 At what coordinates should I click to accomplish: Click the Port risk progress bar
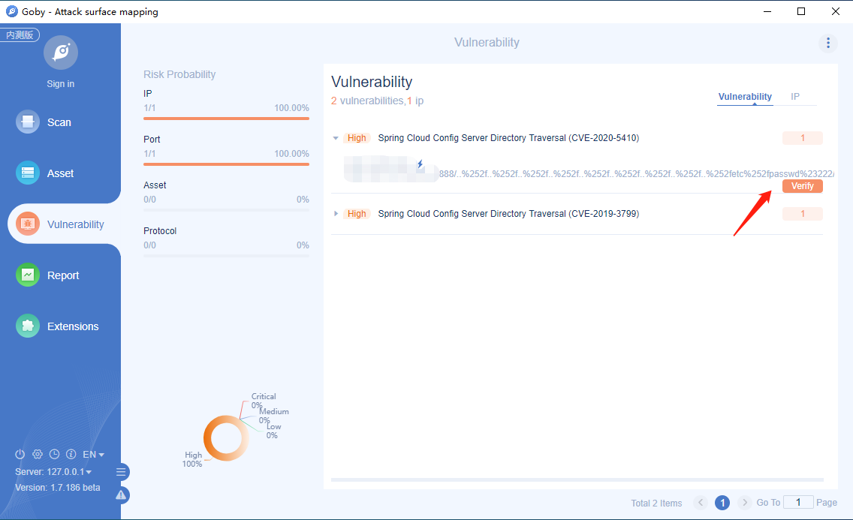226,164
